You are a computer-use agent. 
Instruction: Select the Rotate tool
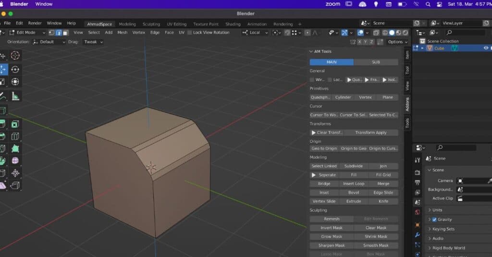[15, 69]
